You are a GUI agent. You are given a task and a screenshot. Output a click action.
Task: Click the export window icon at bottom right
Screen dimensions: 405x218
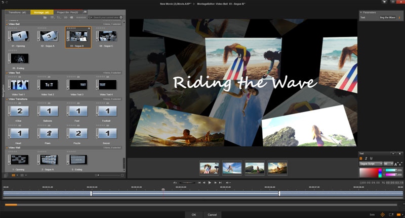pyautogui.click(x=391, y=214)
